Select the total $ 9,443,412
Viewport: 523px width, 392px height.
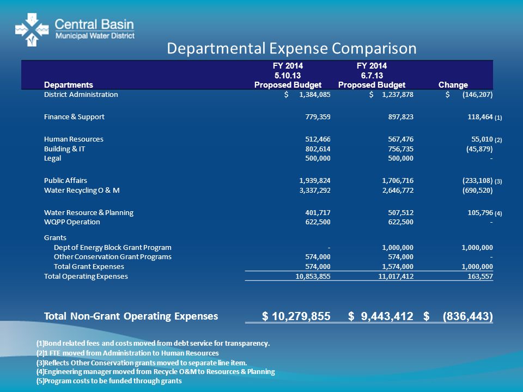(381, 316)
